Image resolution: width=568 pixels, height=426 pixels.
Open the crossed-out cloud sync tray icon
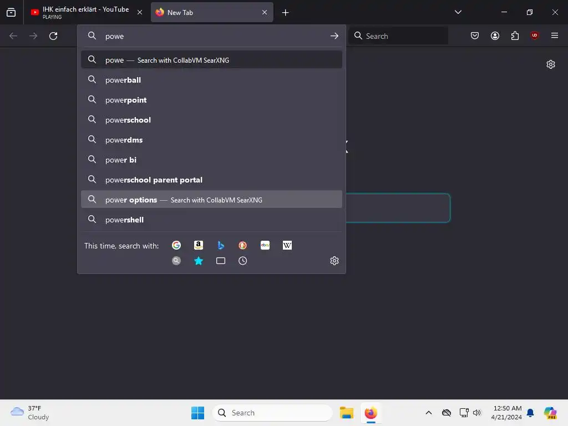pyautogui.click(x=447, y=413)
